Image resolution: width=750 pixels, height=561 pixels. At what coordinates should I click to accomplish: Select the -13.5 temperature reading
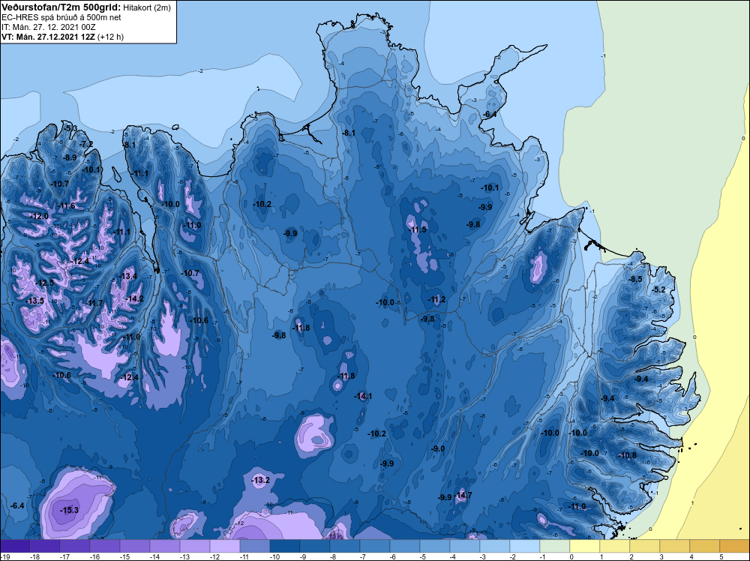(x=35, y=301)
